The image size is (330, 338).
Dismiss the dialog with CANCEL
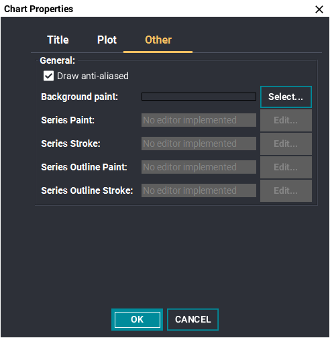click(192, 320)
